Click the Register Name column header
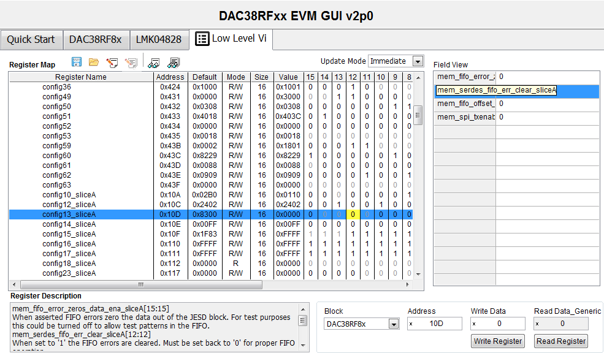This screenshot has height=353, width=604. tap(81, 77)
